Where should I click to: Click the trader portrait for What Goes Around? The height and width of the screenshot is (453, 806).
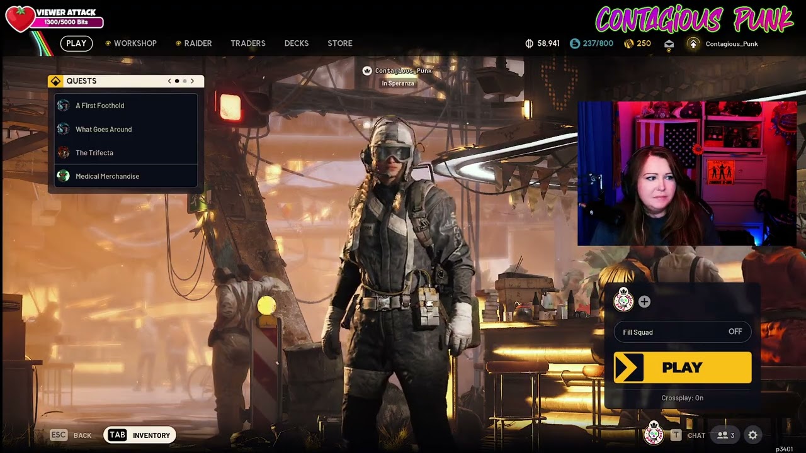[63, 129]
